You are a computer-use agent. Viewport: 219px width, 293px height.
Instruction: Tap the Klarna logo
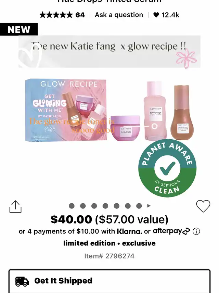129,231
